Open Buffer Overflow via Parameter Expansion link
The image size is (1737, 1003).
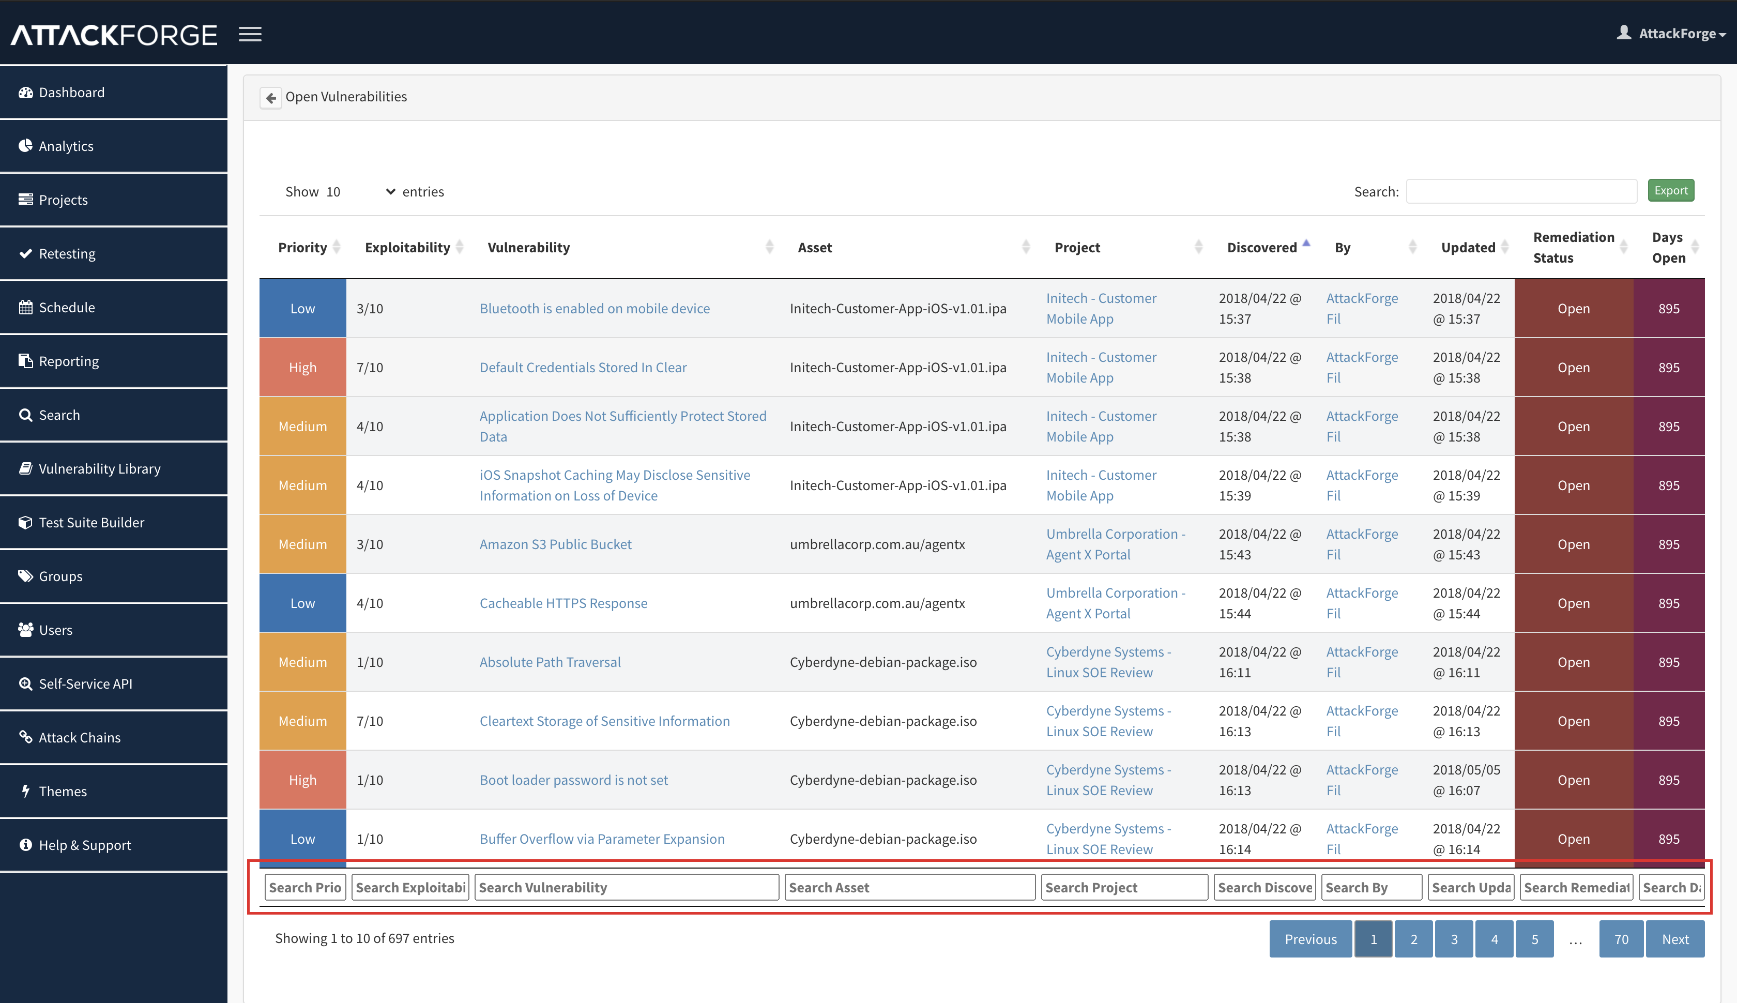[602, 839]
